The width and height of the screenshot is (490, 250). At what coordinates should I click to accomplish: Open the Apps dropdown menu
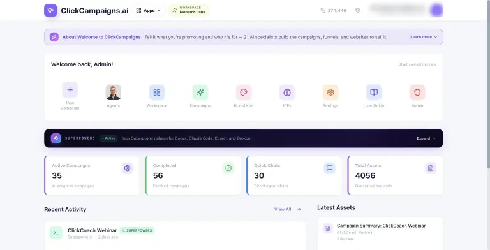149,10
